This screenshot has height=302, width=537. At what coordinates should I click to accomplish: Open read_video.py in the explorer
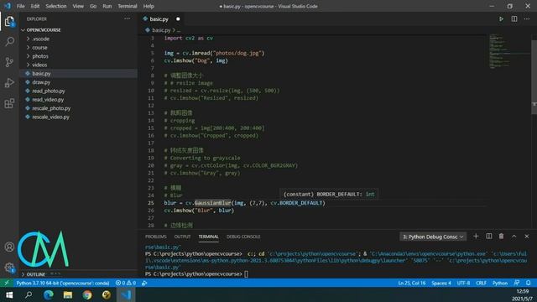[x=79, y=99]
